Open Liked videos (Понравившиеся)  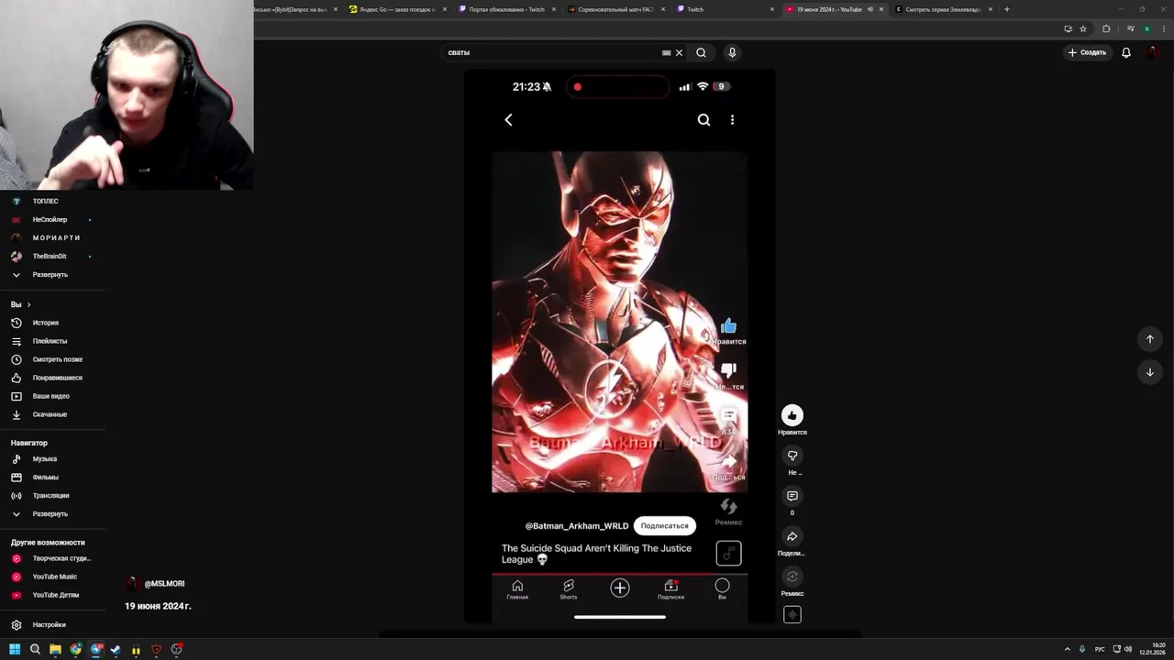57,378
